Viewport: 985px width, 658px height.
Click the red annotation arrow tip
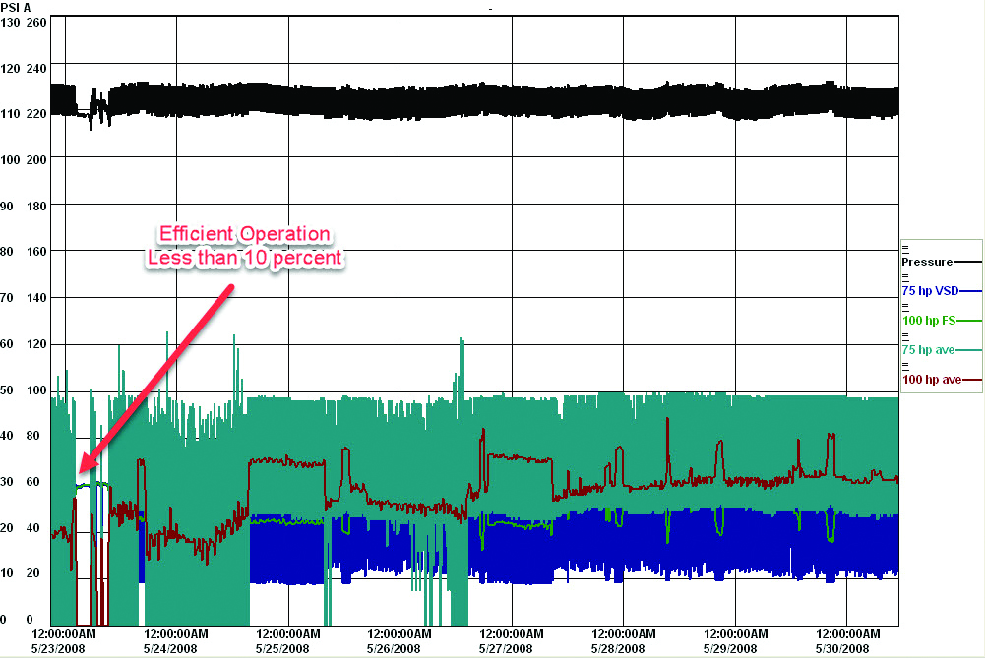click(x=82, y=471)
